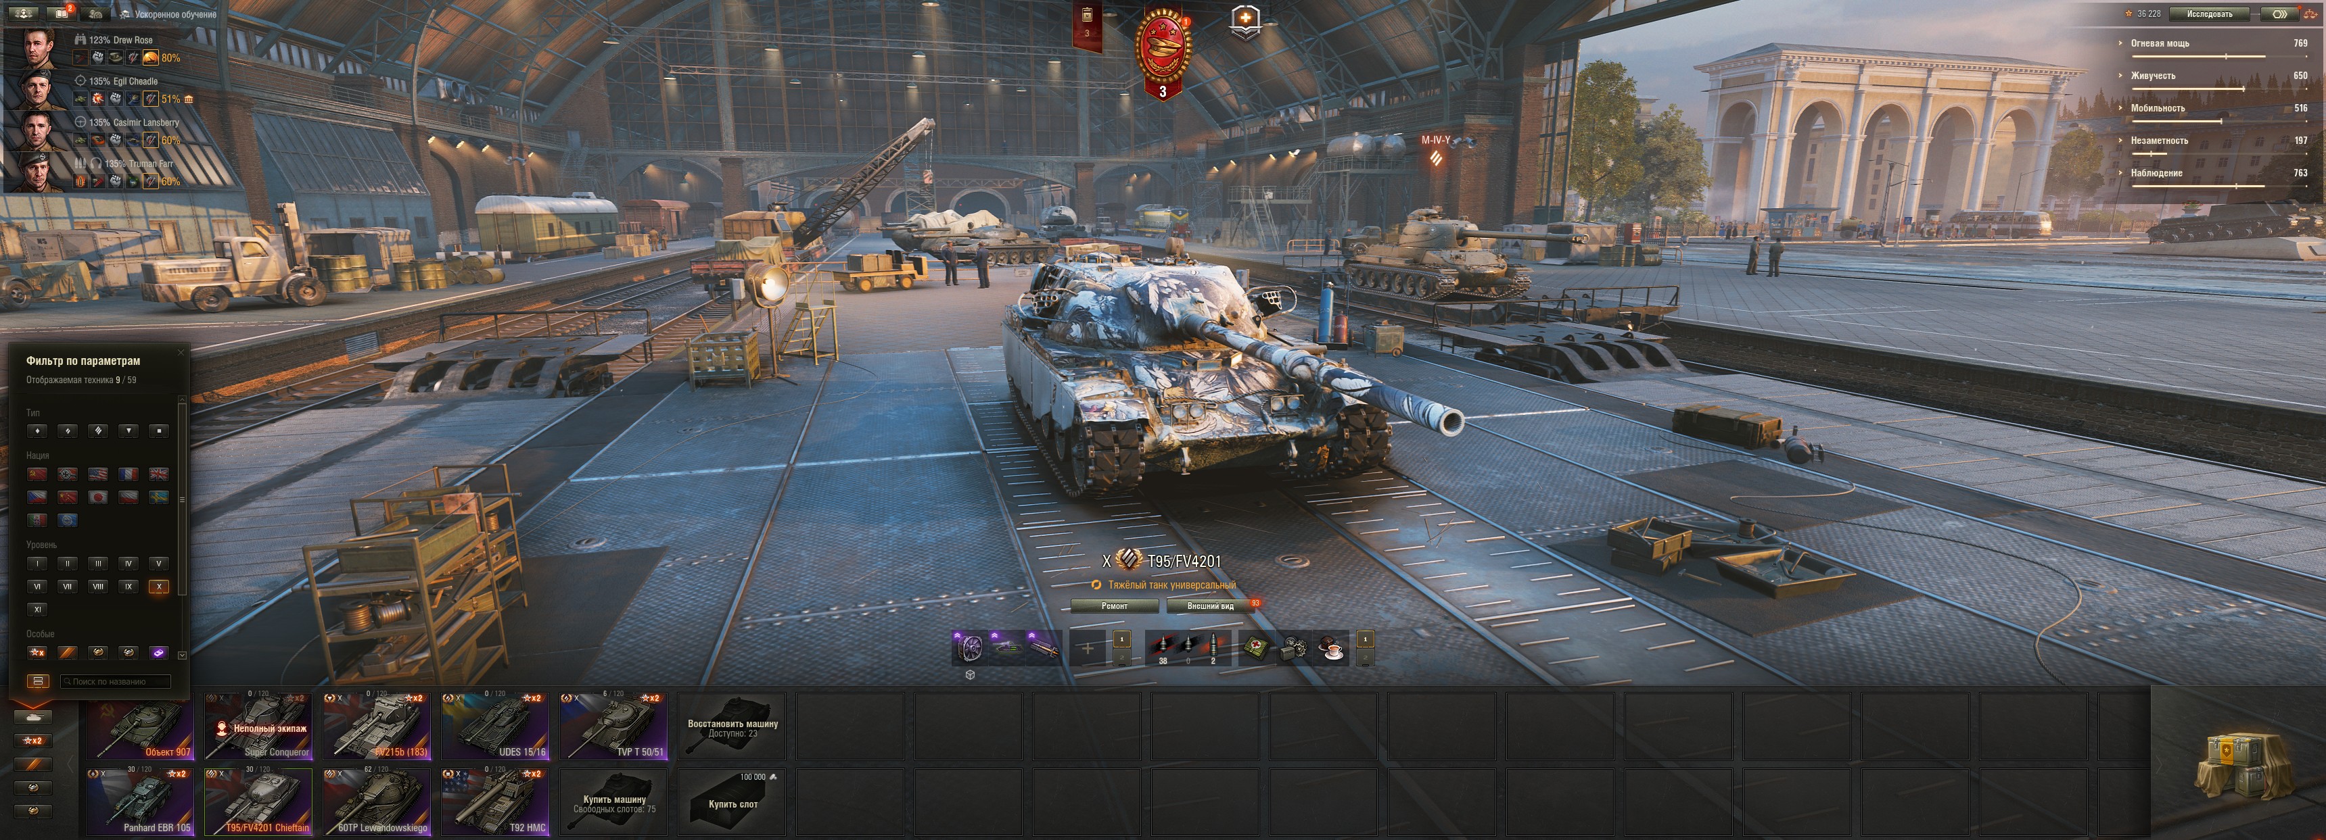Select the first-aid kit consumable slot

pos(1255,647)
